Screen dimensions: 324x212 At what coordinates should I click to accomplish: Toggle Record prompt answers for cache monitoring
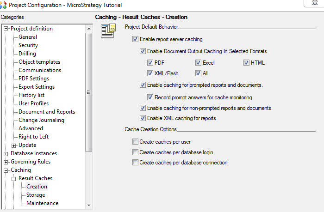tap(150, 97)
